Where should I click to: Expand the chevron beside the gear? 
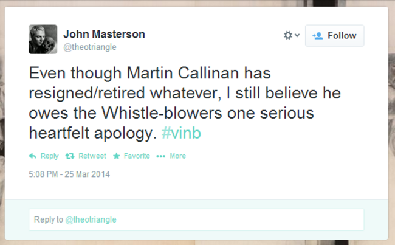pyautogui.click(x=297, y=35)
